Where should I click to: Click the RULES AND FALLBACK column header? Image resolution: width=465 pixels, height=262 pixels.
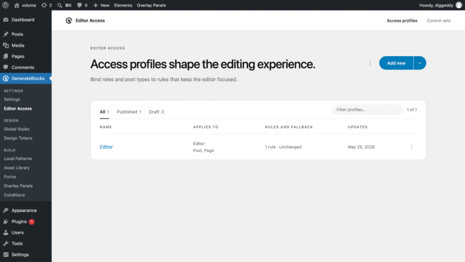point(289,127)
